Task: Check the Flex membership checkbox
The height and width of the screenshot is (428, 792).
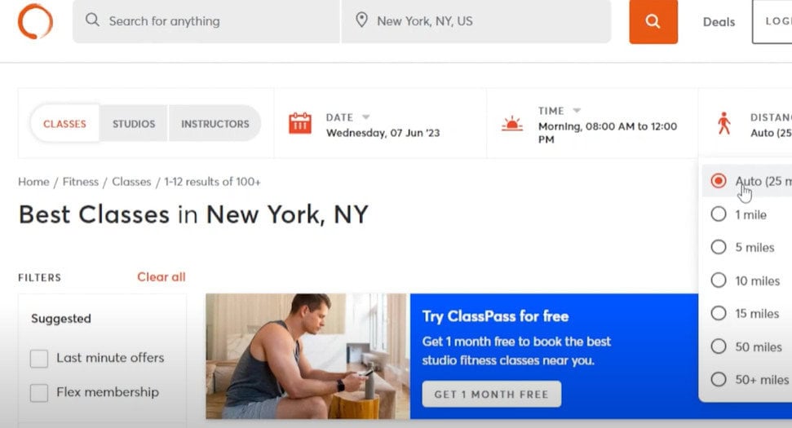Action: pyautogui.click(x=39, y=393)
